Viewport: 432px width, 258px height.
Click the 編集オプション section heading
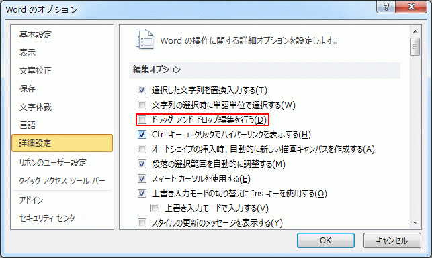(x=157, y=69)
